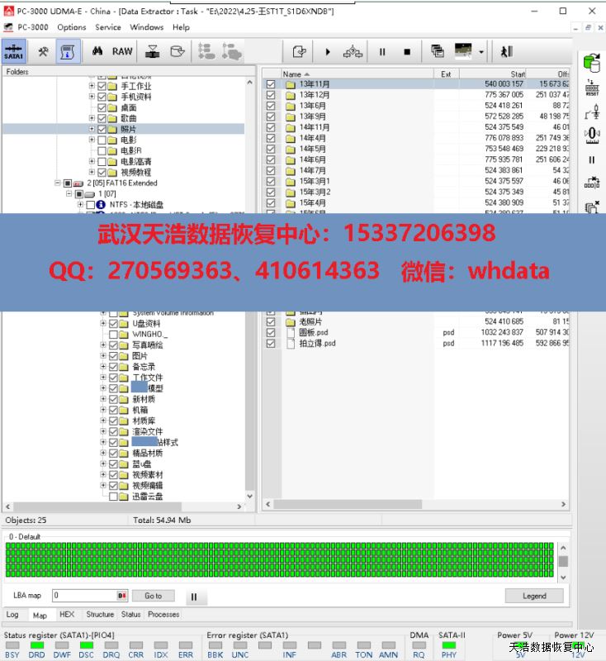Switch to the HEX tab
Viewport: 606px width, 661px height.
[67, 615]
